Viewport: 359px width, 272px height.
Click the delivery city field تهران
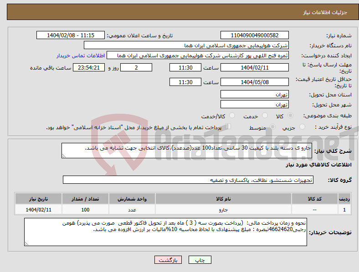(x=255, y=104)
